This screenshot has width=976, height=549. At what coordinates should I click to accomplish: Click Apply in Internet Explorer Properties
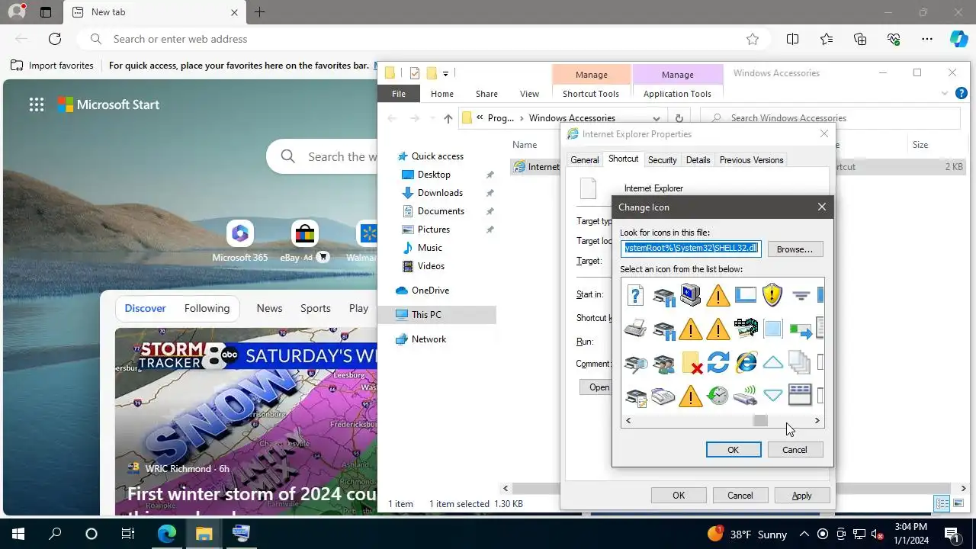click(801, 496)
